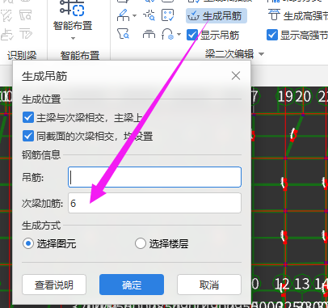The image size is (328, 308).
Task: Expand the 智能布置 dropdown arrow
Action: tap(73, 38)
